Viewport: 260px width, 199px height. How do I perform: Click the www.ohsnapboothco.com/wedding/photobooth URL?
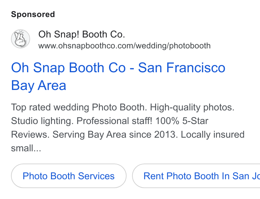[125, 46]
